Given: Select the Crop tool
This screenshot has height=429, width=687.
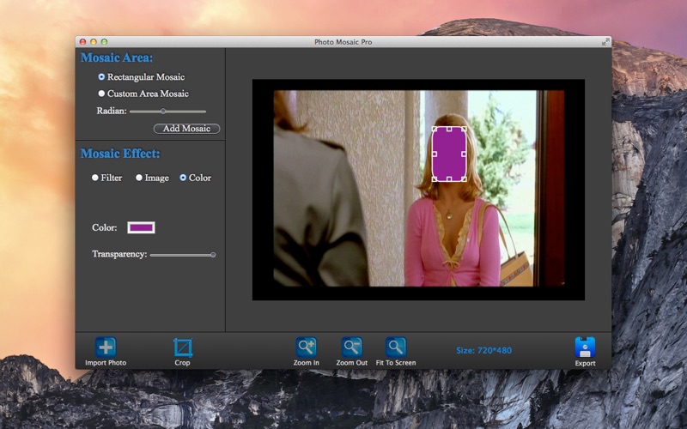Looking at the screenshot, I should tap(182, 347).
